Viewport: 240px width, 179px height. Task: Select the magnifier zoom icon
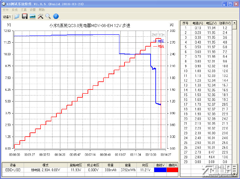[48, 16]
